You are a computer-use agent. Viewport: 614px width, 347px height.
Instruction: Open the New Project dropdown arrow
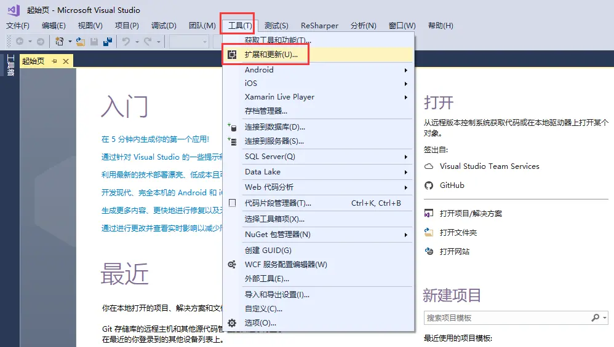70,41
